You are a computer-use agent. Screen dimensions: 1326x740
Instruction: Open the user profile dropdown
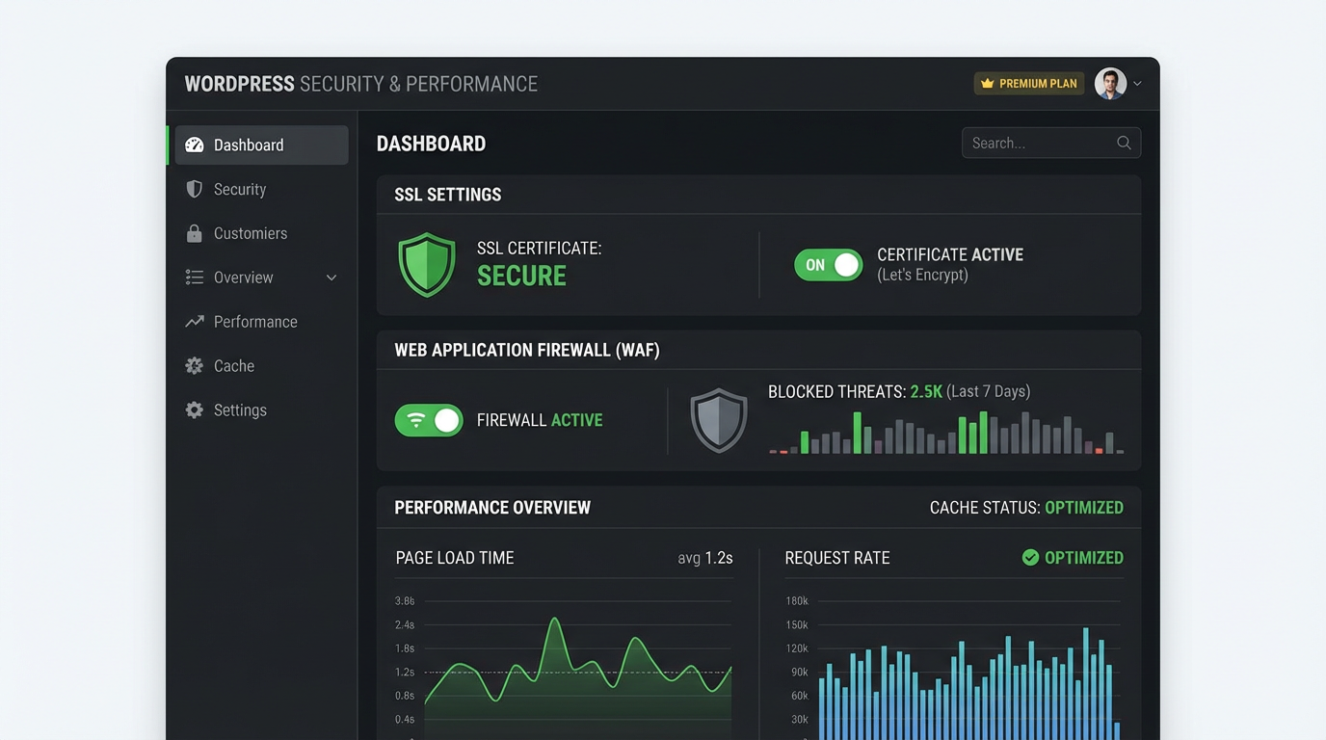point(1135,83)
